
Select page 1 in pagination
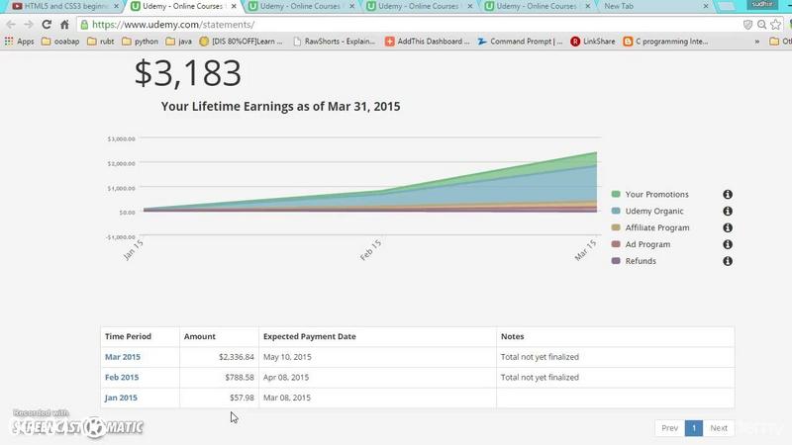(694, 428)
